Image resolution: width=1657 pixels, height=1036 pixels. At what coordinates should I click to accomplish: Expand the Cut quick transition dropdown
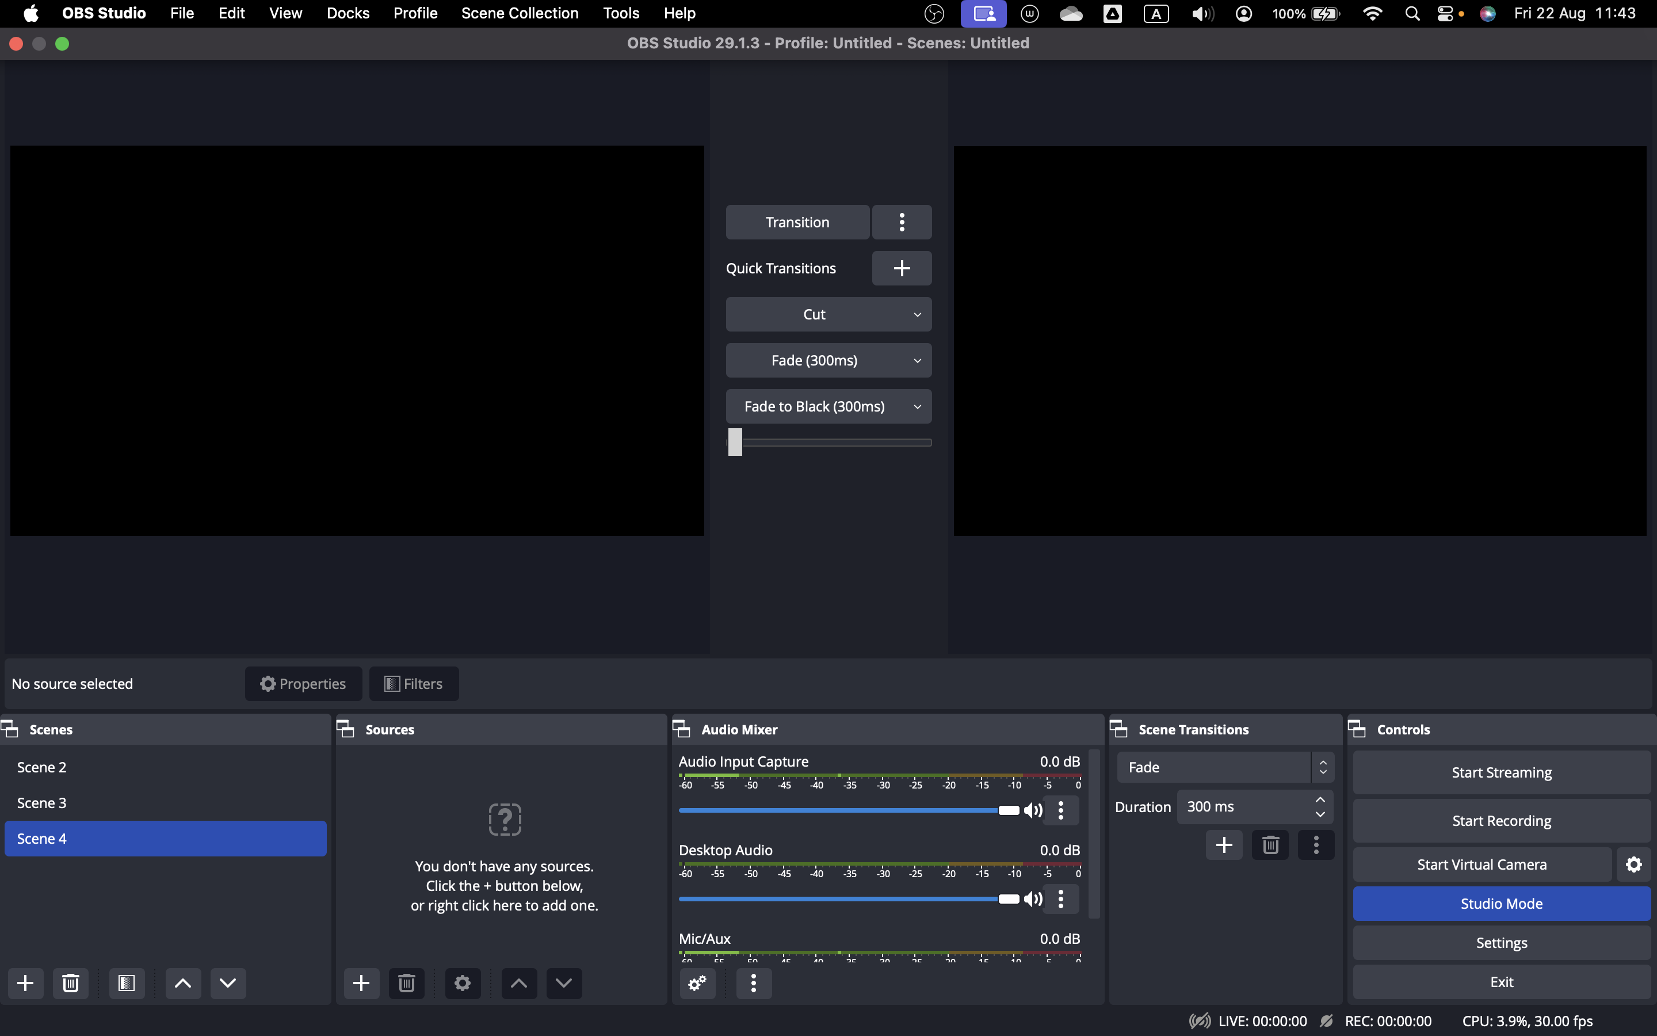click(918, 314)
